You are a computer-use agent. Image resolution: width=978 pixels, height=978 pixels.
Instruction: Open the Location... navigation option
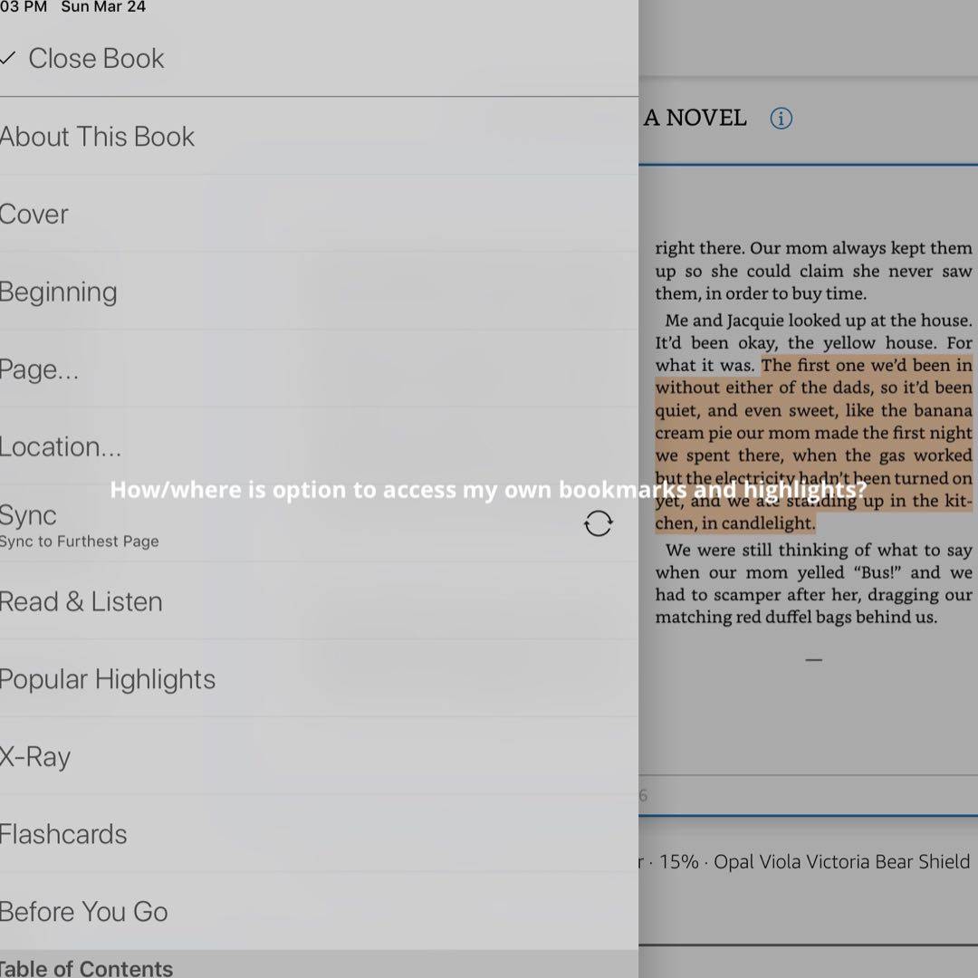point(61,447)
